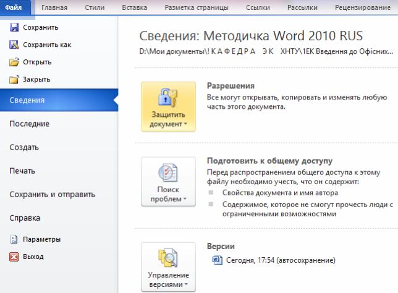Click the Закрыть folder icon
The image size is (398, 293).
(x=14, y=80)
